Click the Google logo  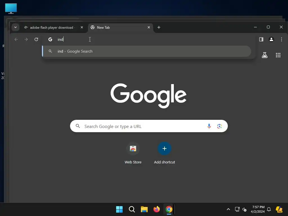pos(148,96)
